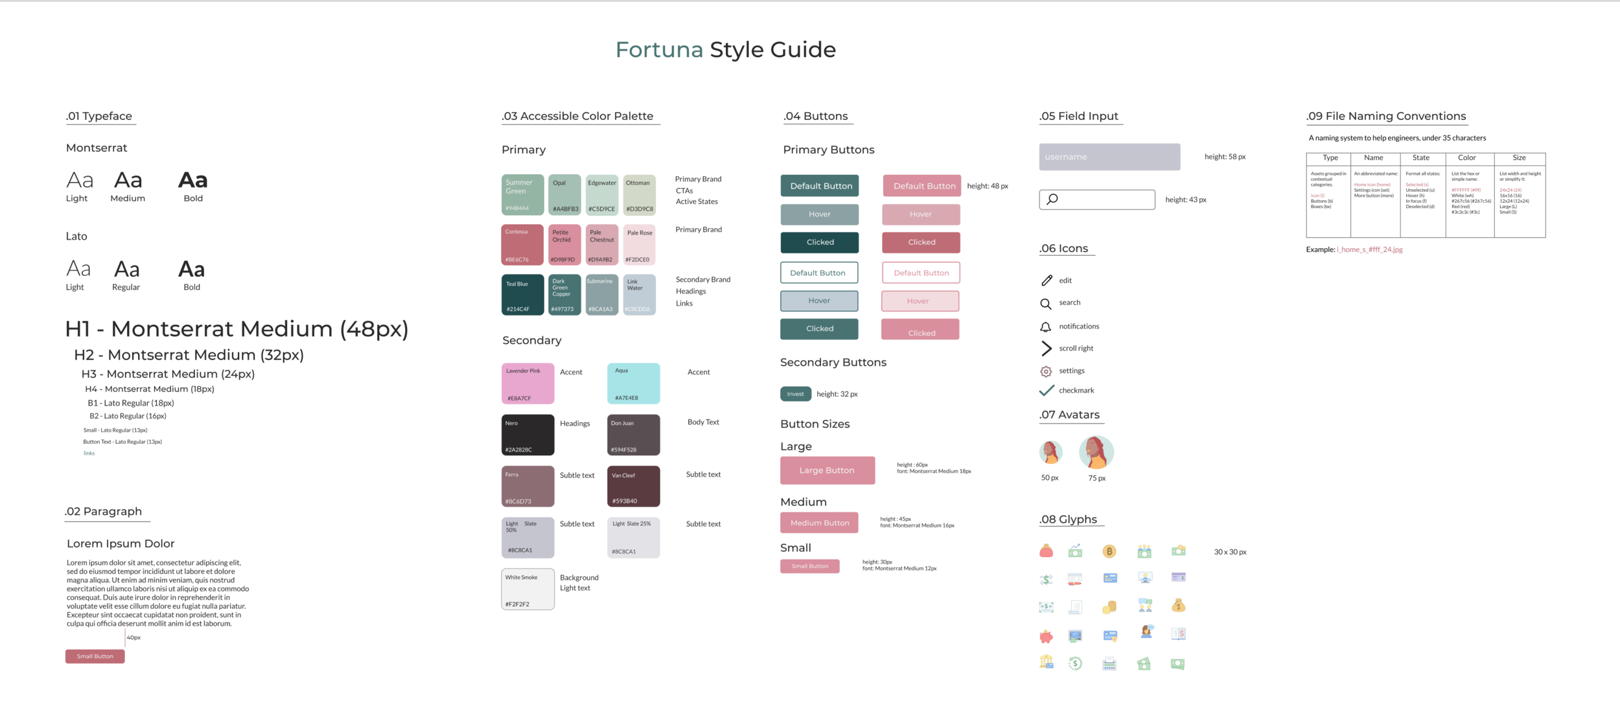Click the dark teal filled Clicked button
1620x708 pixels.
click(820, 242)
